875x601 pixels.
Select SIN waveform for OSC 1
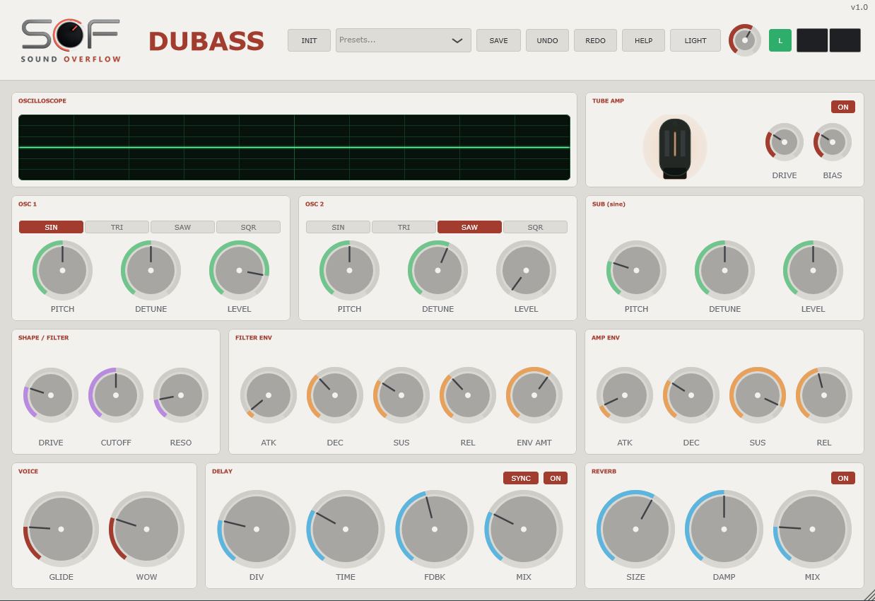[x=51, y=227]
